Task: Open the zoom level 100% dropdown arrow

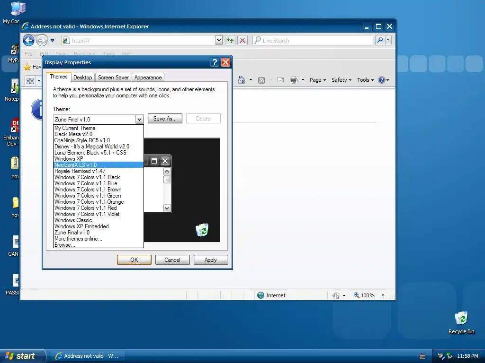Action: [x=383, y=295]
